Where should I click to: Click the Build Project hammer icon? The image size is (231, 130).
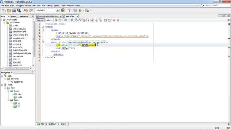tap(69, 10)
